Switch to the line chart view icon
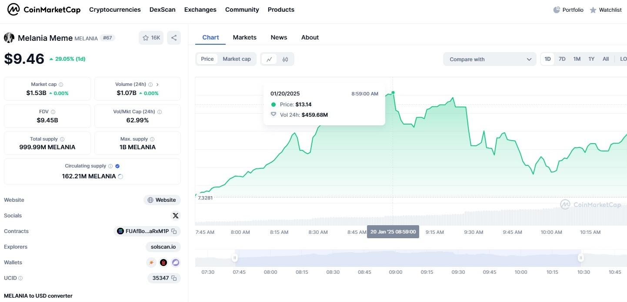The width and height of the screenshot is (627, 302). point(269,59)
